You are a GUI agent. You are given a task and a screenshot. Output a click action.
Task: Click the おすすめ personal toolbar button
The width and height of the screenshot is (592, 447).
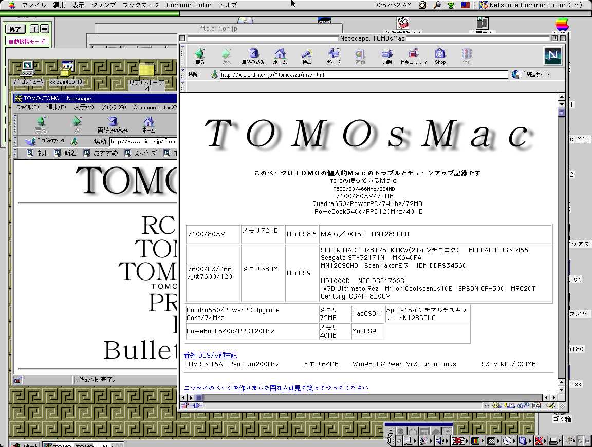click(101, 153)
